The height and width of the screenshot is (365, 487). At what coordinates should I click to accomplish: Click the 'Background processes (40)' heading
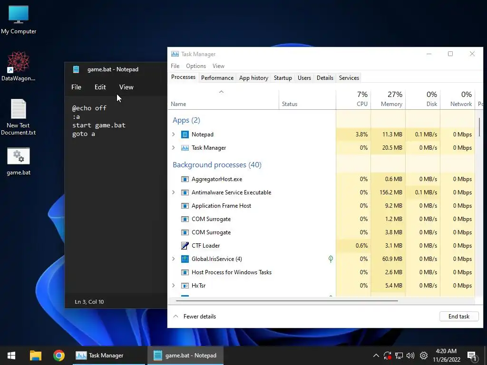(x=217, y=165)
